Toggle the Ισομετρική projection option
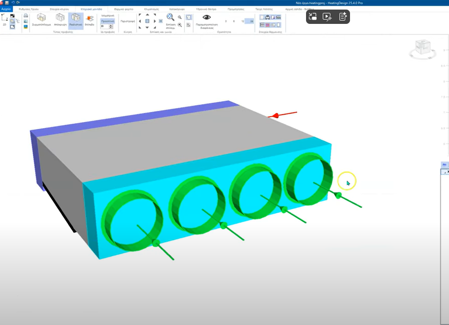The image size is (449, 325). coord(108,16)
